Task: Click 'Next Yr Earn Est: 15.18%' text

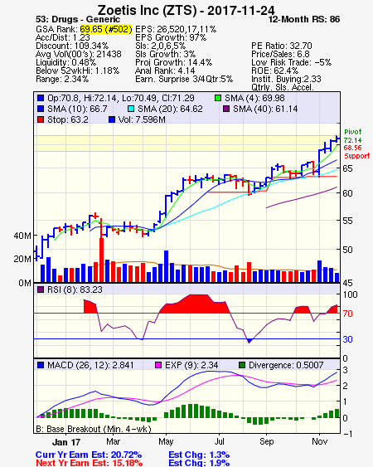Action: point(89,463)
